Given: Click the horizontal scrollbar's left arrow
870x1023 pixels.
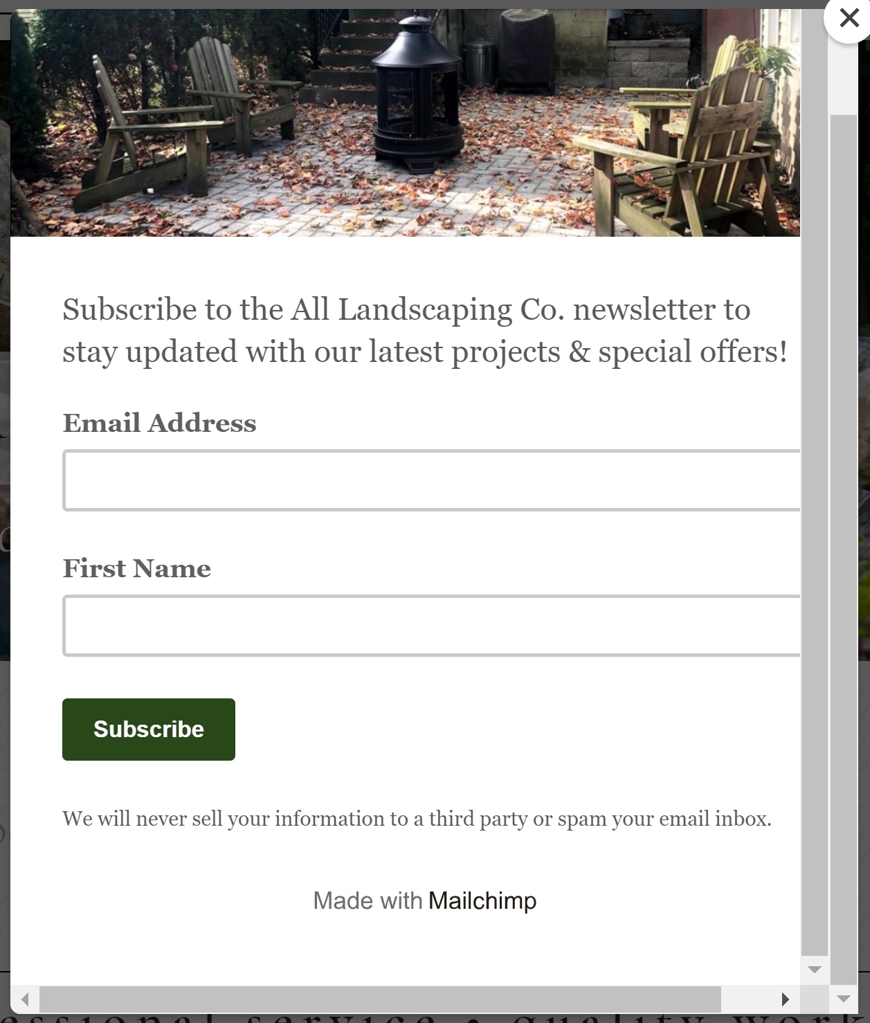Looking at the screenshot, I should (25, 999).
